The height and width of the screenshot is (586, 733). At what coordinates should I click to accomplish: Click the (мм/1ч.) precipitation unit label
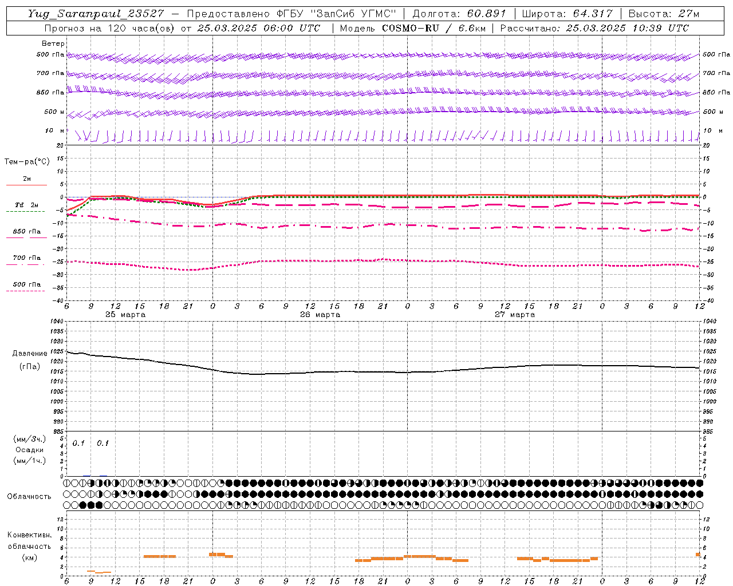click(x=30, y=461)
